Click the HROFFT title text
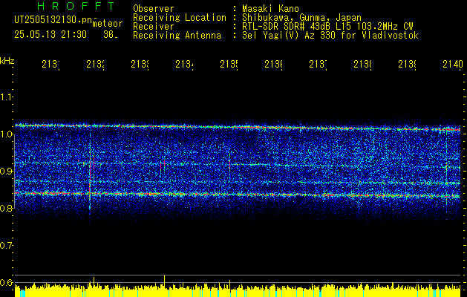The height and width of the screenshot is (297, 467). coord(76,6)
